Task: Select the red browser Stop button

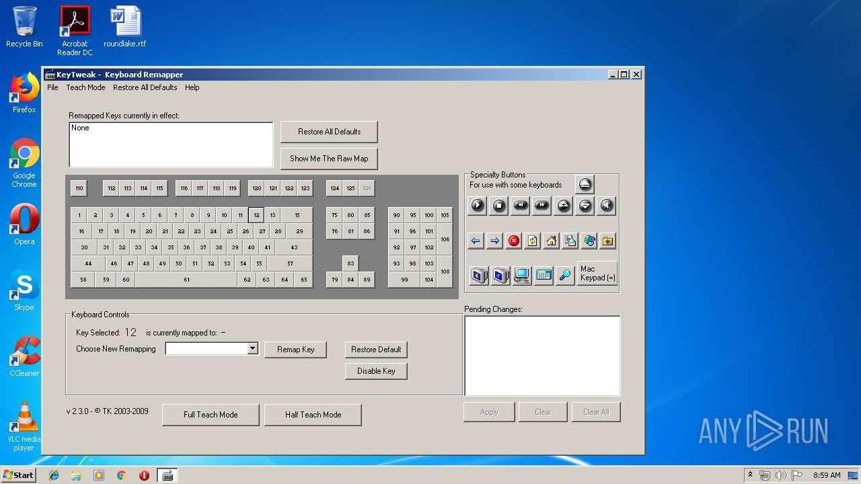Action: (514, 241)
